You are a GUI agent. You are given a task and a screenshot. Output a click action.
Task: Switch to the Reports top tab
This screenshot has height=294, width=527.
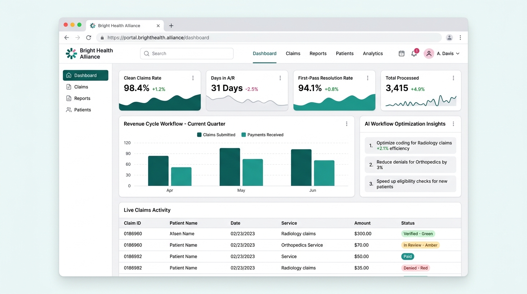tap(318, 54)
